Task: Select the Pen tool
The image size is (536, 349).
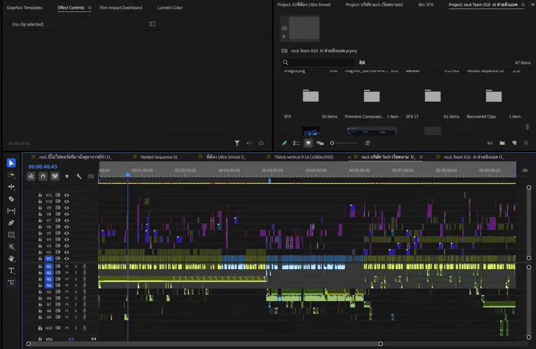Action: (11, 223)
